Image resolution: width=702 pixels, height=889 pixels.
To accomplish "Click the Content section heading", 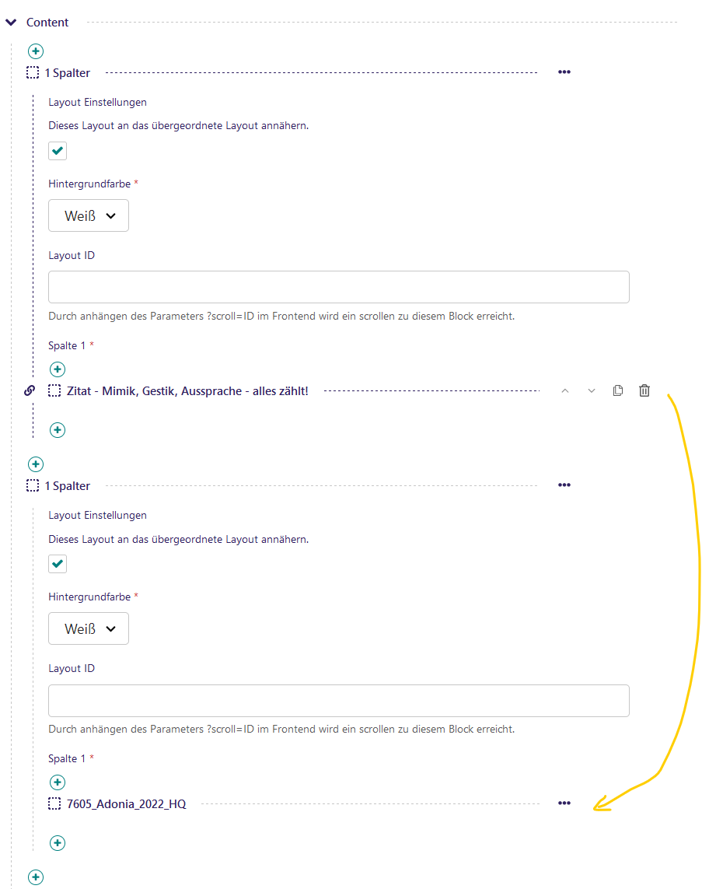I will coord(47,23).
